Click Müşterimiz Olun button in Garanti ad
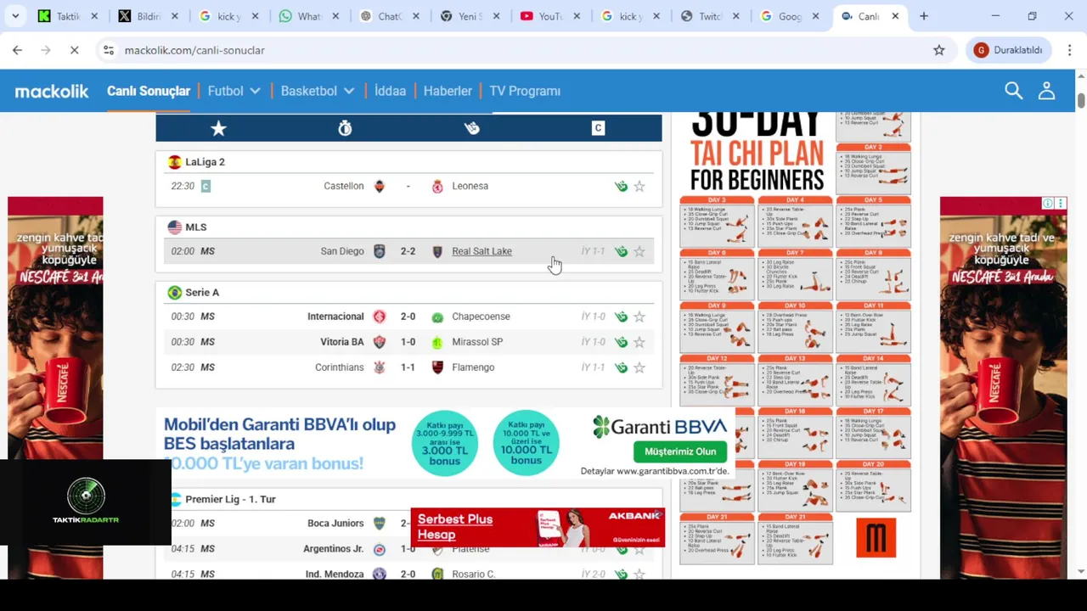The height and width of the screenshot is (611, 1087). (x=680, y=451)
